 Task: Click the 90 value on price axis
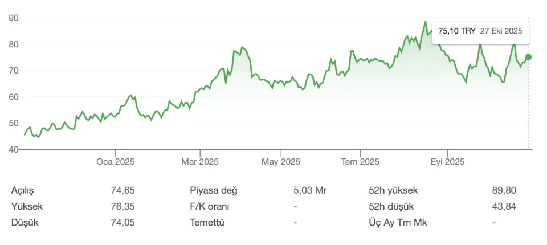pyautogui.click(x=15, y=18)
